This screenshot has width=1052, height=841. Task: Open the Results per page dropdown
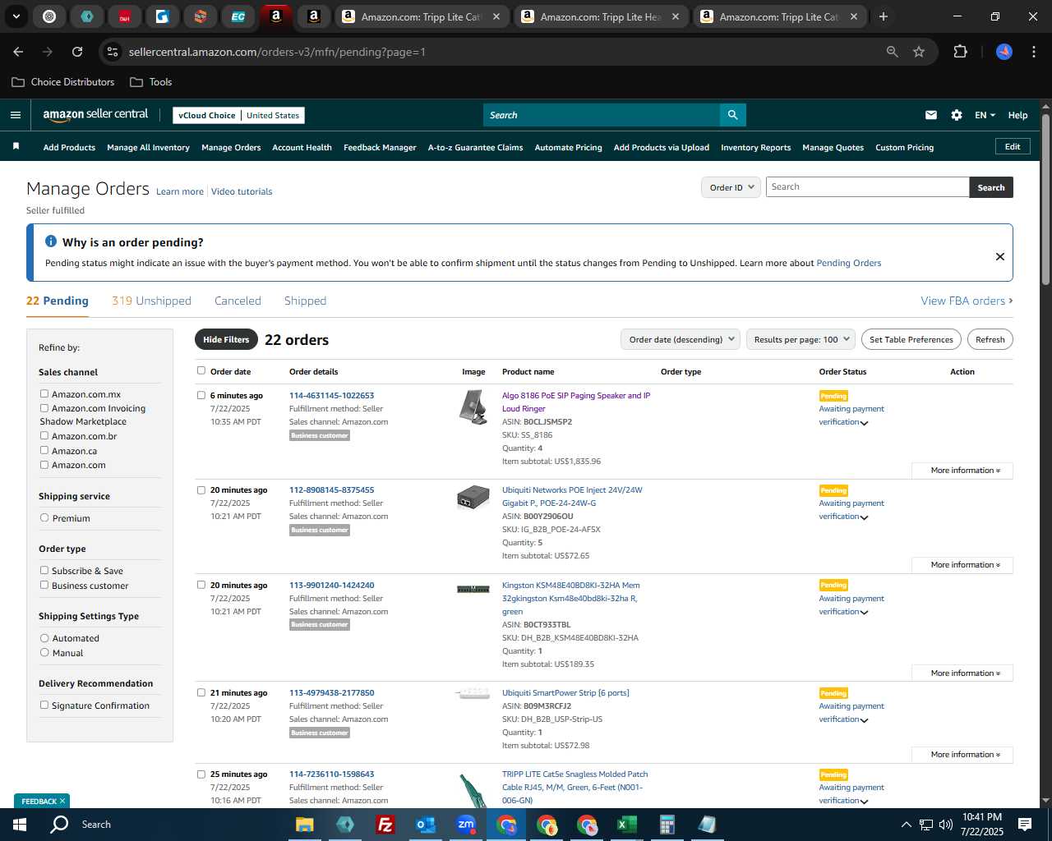click(x=801, y=339)
